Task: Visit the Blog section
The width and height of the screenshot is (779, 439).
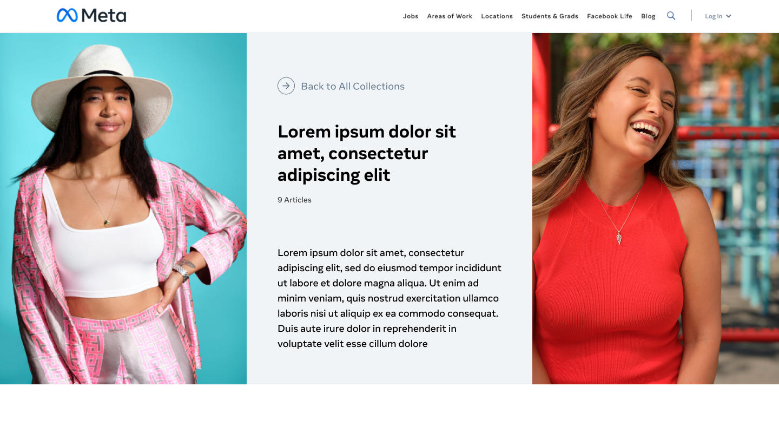Action: point(648,16)
